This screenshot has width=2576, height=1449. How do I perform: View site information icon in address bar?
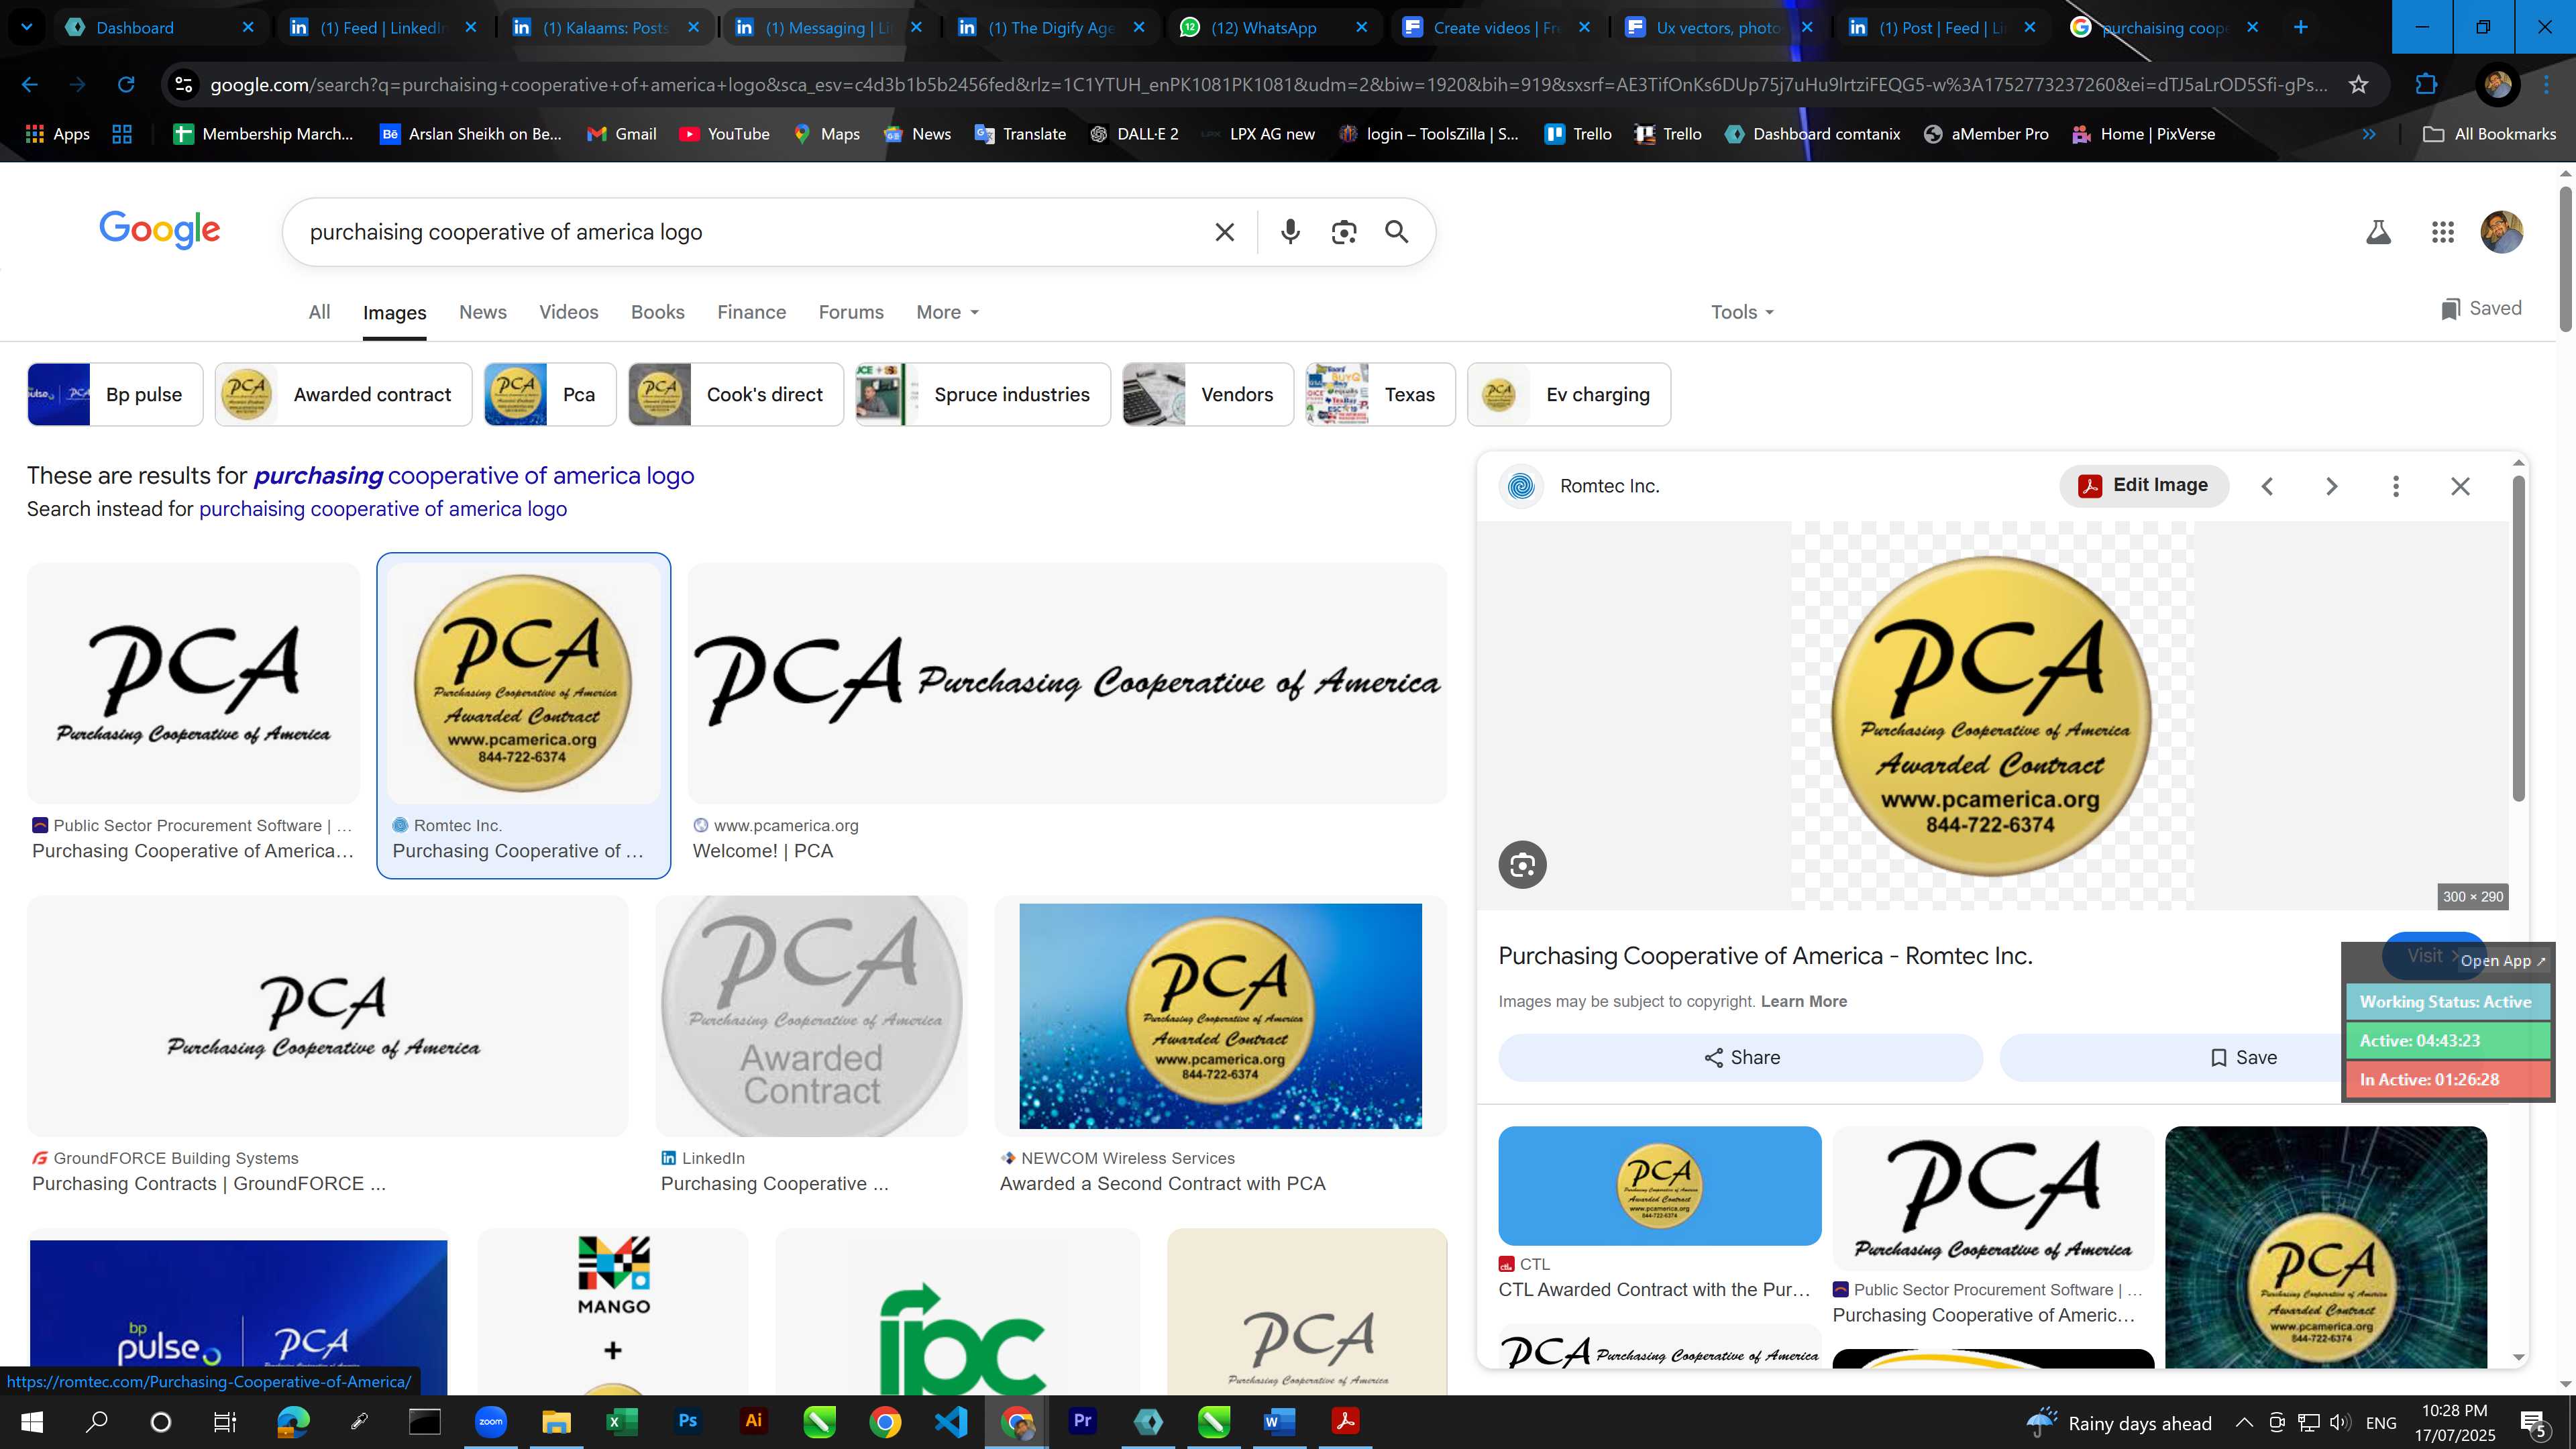point(184,85)
